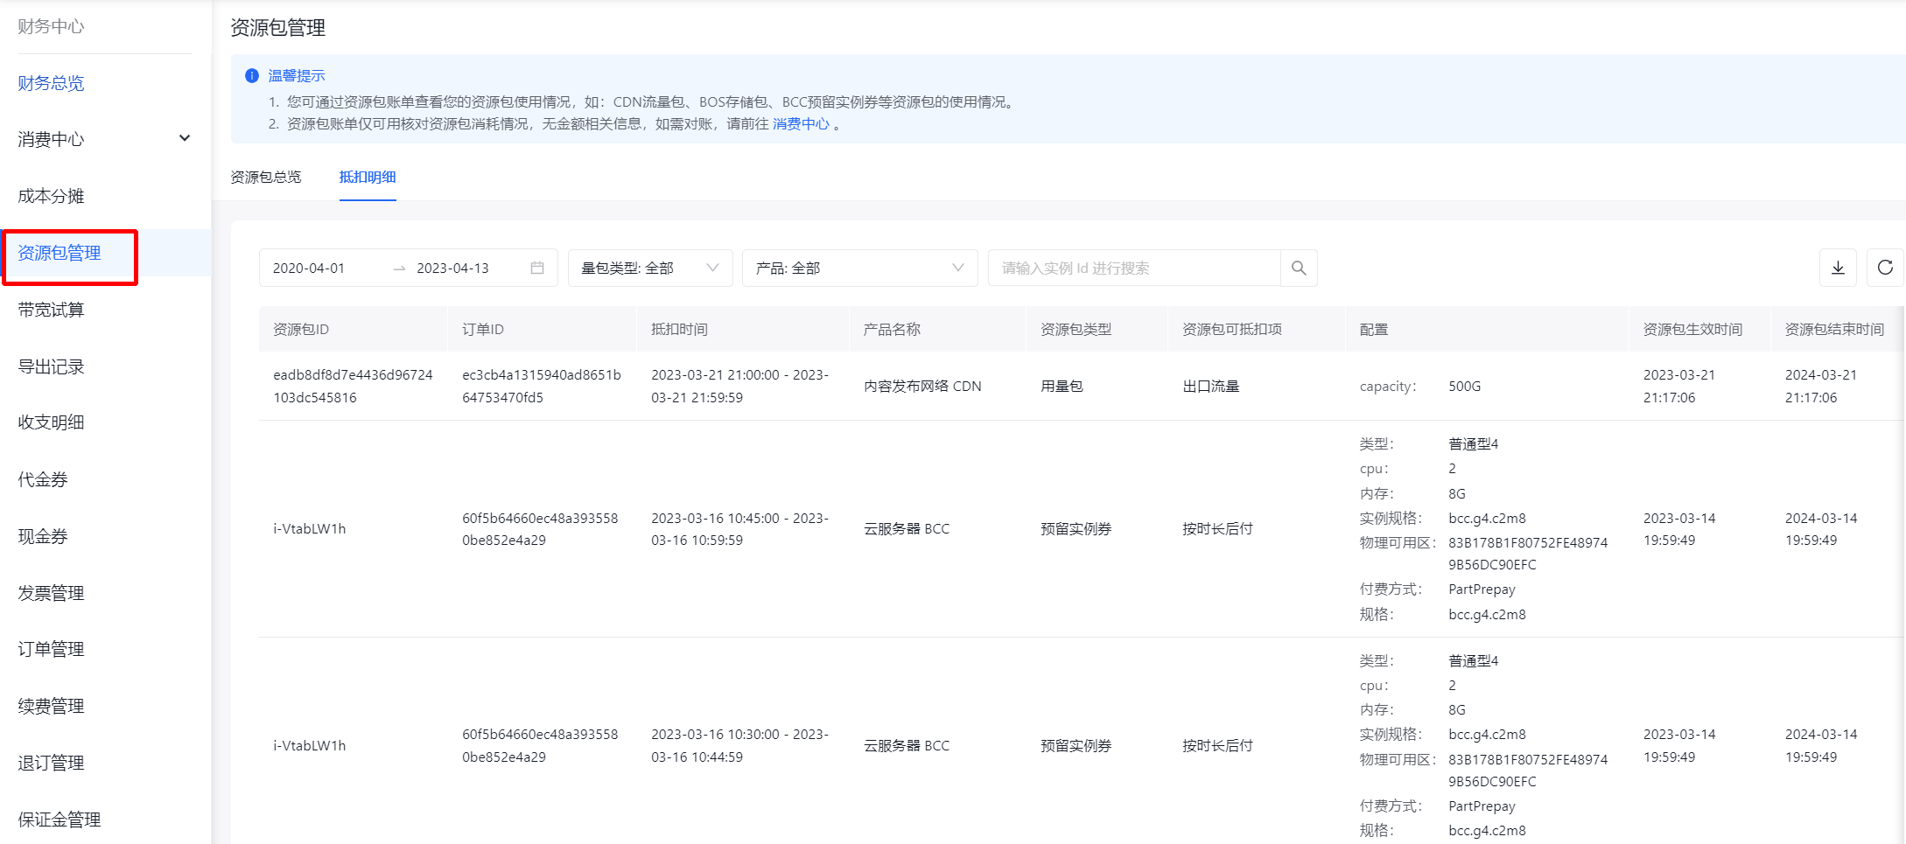Click the 资源包类型 column header
The image size is (1906, 844).
(1076, 329)
